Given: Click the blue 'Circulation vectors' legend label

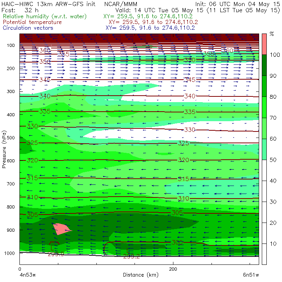Looking at the screenshot, I should (x=28, y=28).
